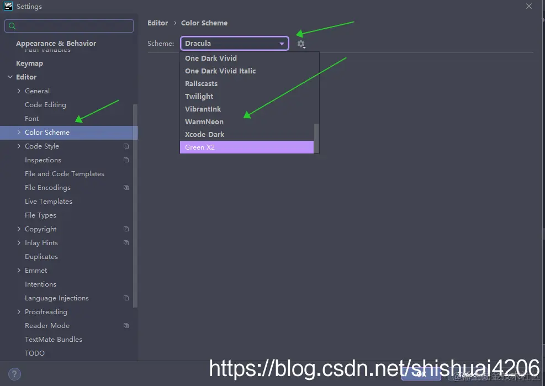Image resolution: width=545 pixels, height=386 pixels.
Task: Click the search magnifier icon in settings
Action: 12,26
